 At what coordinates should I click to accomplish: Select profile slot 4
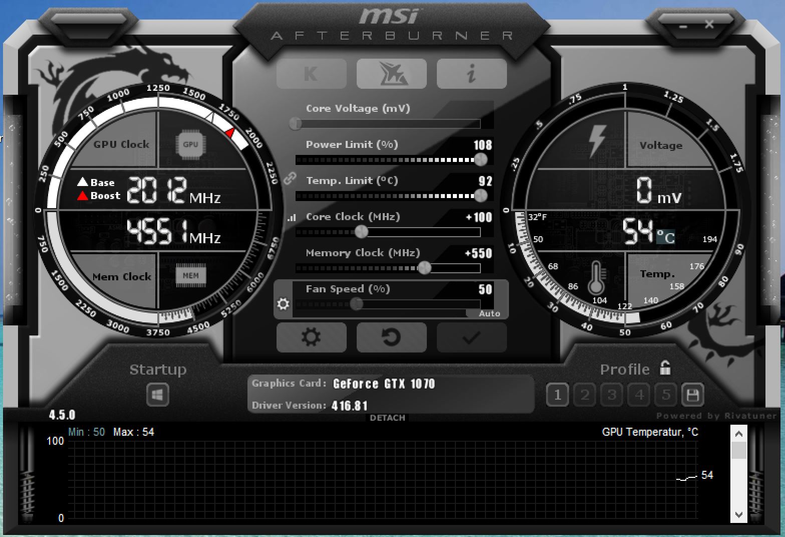click(x=639, y=395)
